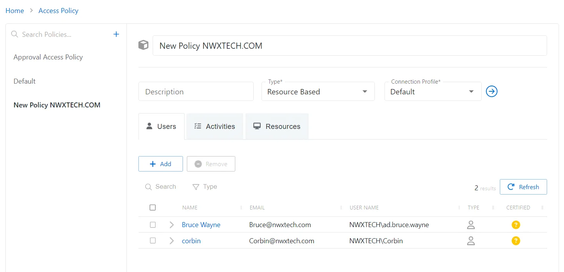
Task: Open the Bruce Wayne user link
Action: tap(201, 225)
